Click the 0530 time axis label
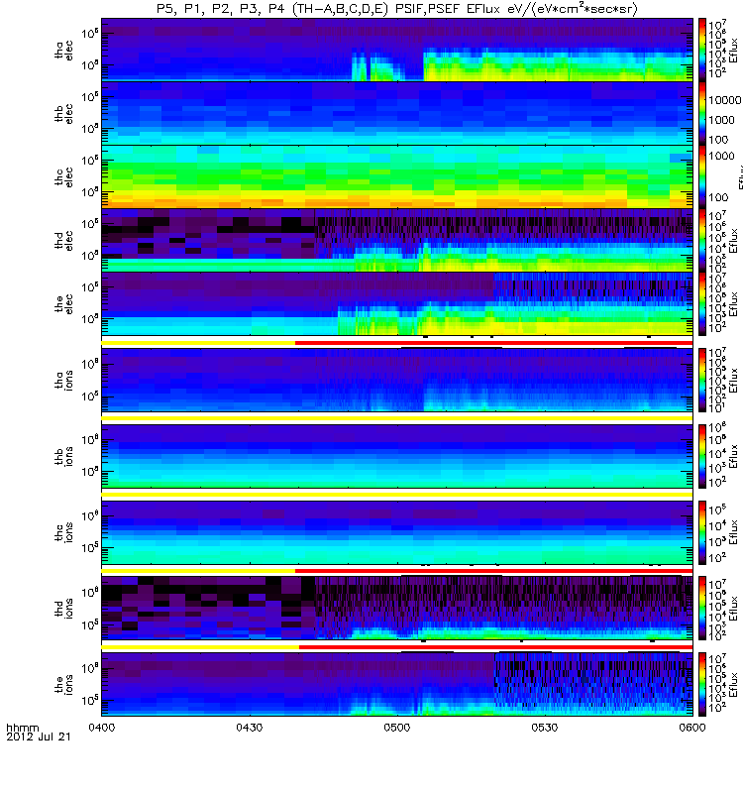This screenshot has width=743, height=793. pyautogui.click(x=545, y=728)
